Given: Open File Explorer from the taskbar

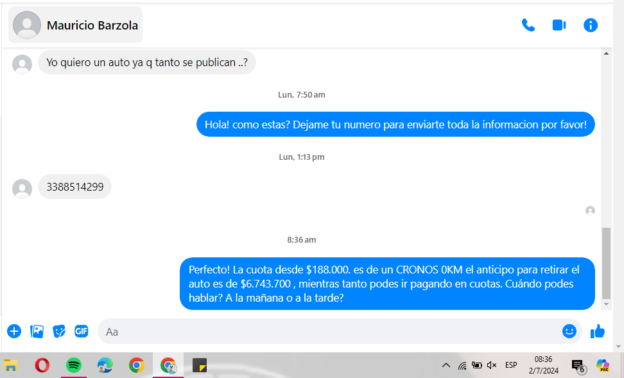Looking at the screenshot, I should click(11, 365).
